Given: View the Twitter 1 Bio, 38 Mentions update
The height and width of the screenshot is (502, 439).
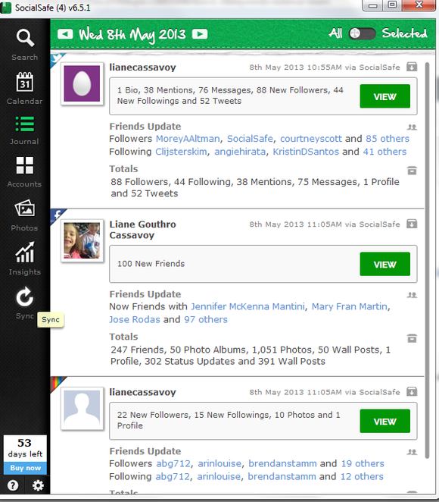Looking at the screenshot, I should (385, 96).
